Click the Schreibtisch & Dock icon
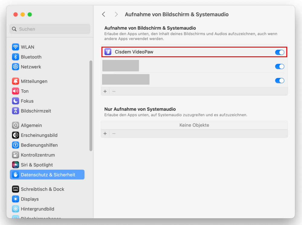The image size is (302, 225). pos(15,189)
